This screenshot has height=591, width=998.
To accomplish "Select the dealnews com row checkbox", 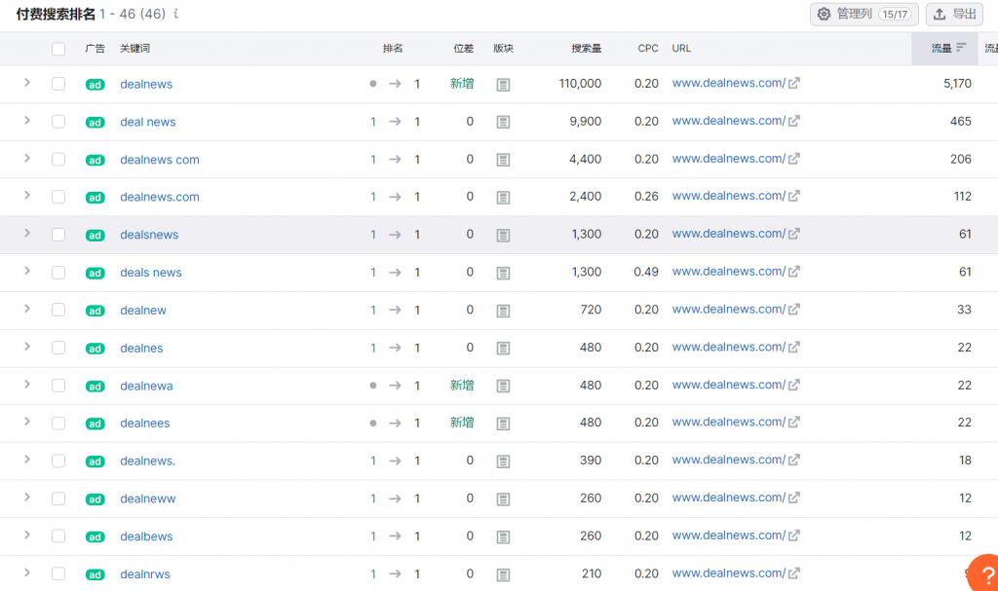I will pos(58,159).
